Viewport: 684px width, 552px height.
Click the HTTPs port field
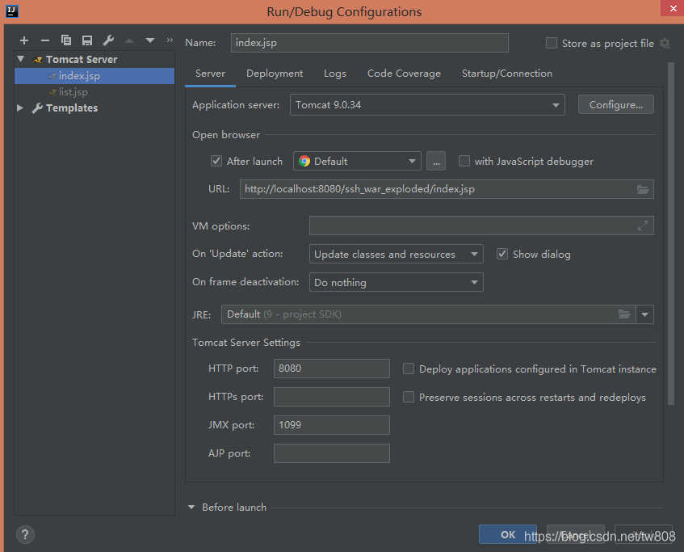pyautogui.click(x=332, y=397)
